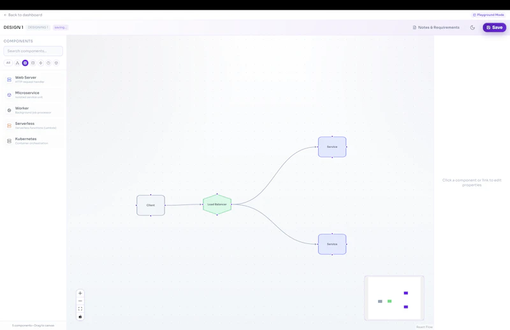Select the clock-style category filter icon

point(48,62)
